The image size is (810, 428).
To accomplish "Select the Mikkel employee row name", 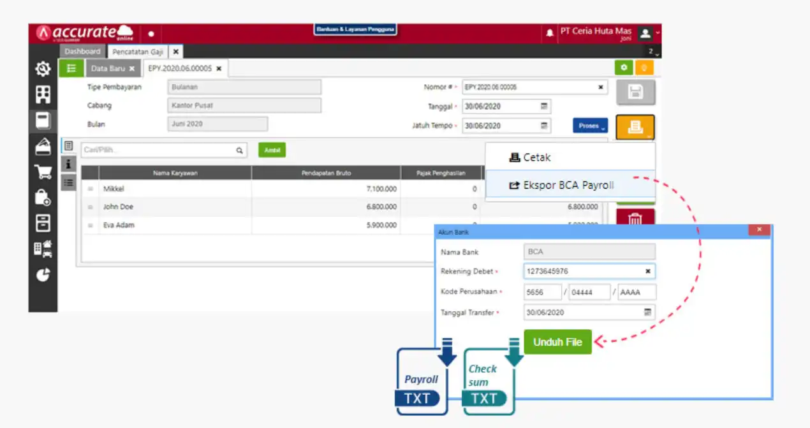I will coord(114,189).
